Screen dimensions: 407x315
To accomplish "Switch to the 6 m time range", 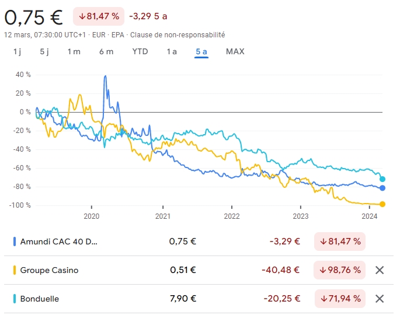I will tap(106, 51).
